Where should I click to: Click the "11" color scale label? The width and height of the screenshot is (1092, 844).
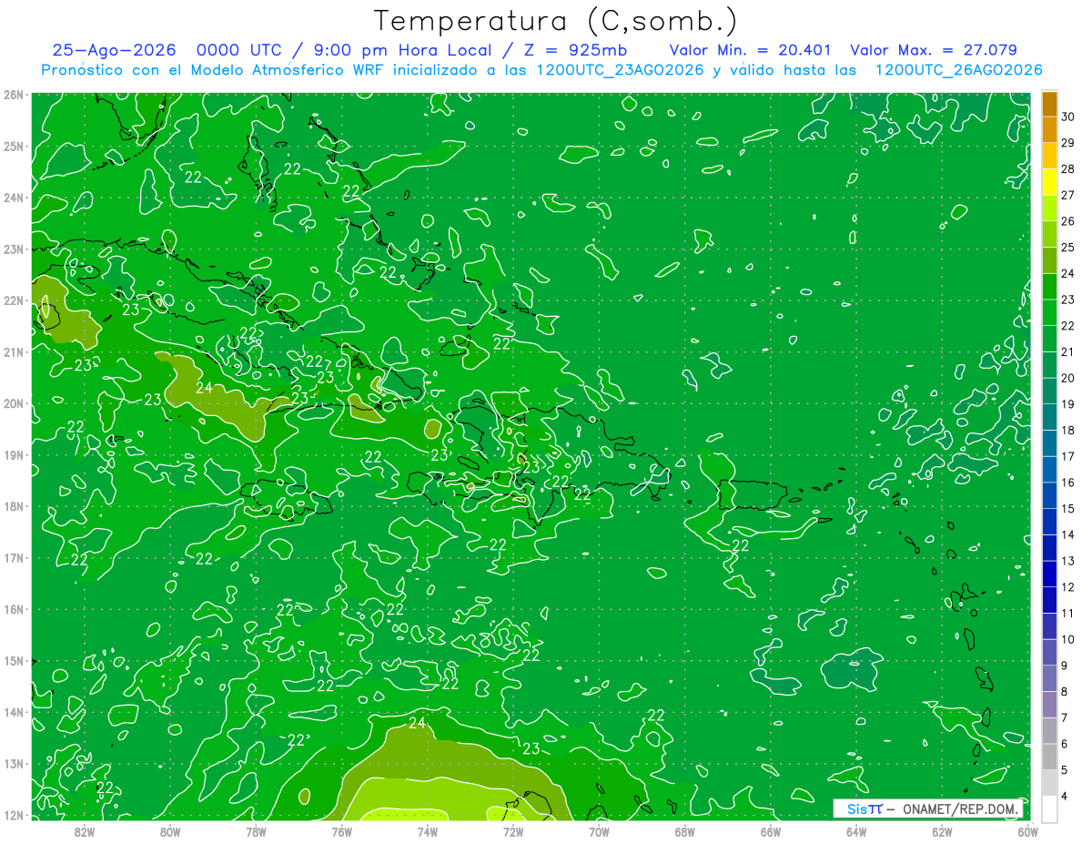1067,613
